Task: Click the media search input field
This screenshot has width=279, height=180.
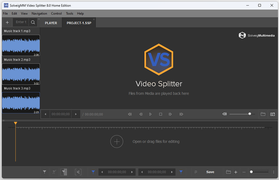Action: tap(21, 22)
